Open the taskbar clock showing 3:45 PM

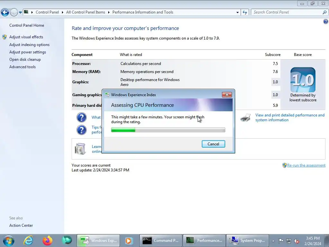click(x=313, y=241)
